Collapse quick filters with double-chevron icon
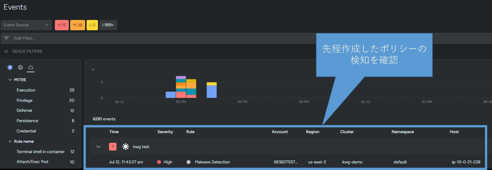 pyautogui.click(x=6, y=51)
